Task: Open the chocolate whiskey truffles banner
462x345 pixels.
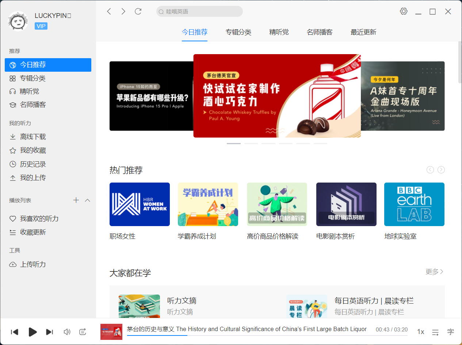Action: click(x=277, y=96)
